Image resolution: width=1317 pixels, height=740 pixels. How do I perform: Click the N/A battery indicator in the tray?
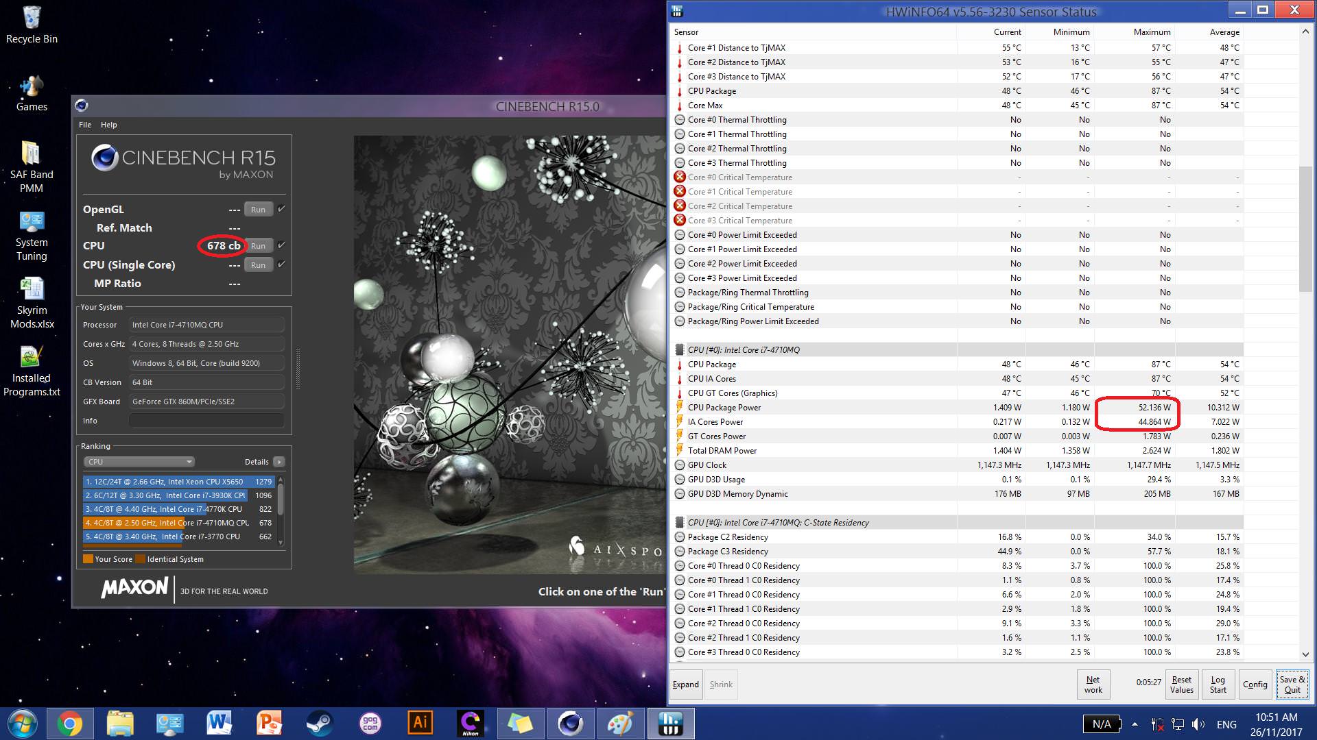(x=1101, y=724)
